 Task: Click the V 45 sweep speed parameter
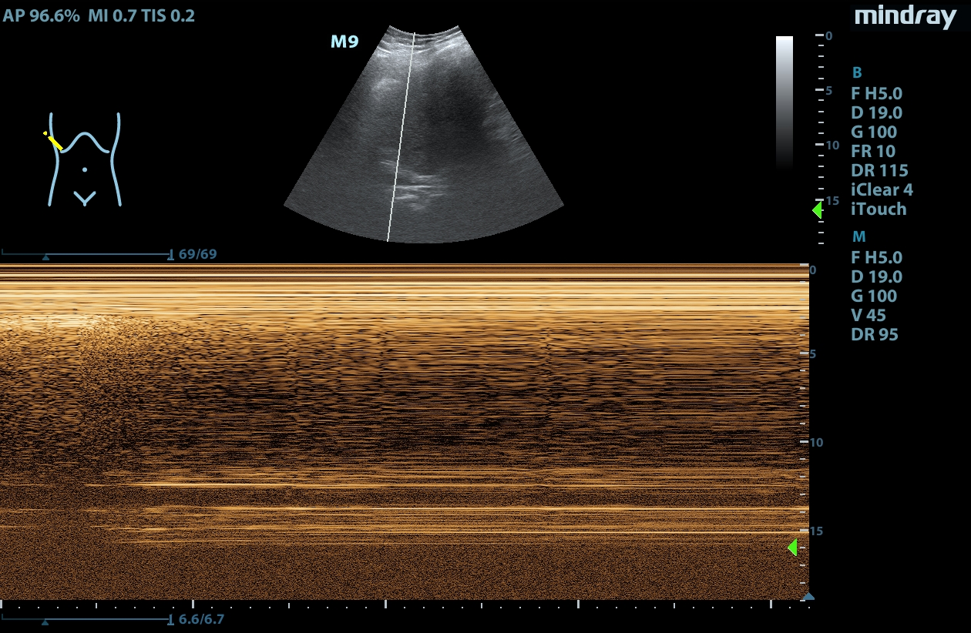869,315
